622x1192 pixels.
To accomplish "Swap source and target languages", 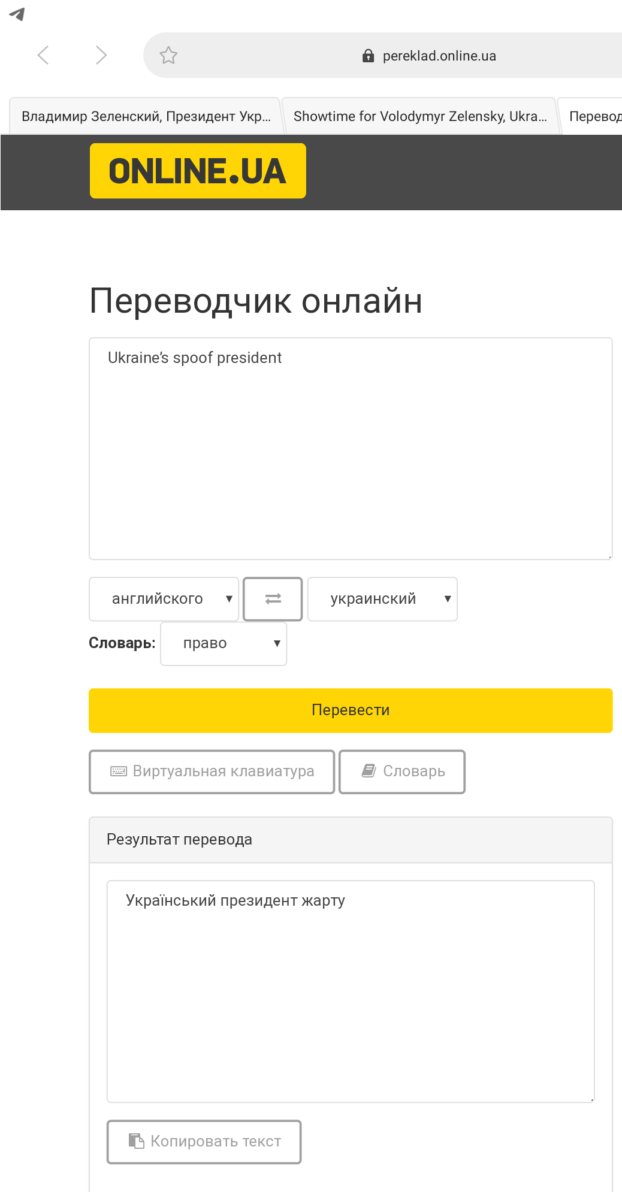I will [273, 598].
